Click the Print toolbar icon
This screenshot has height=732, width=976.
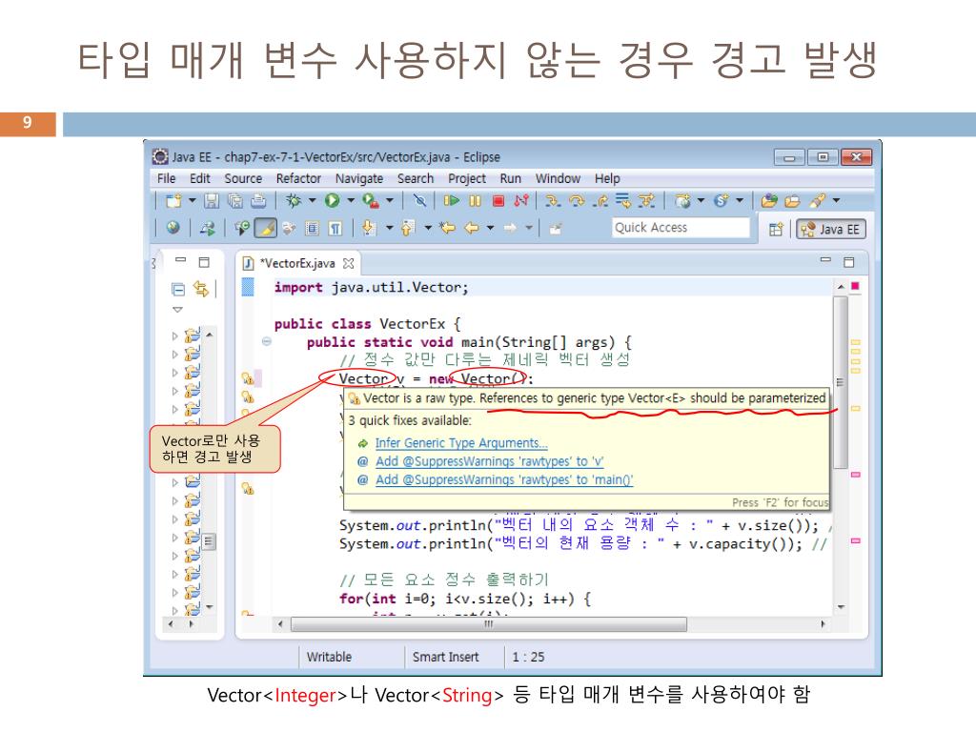(x=258, y=200)
